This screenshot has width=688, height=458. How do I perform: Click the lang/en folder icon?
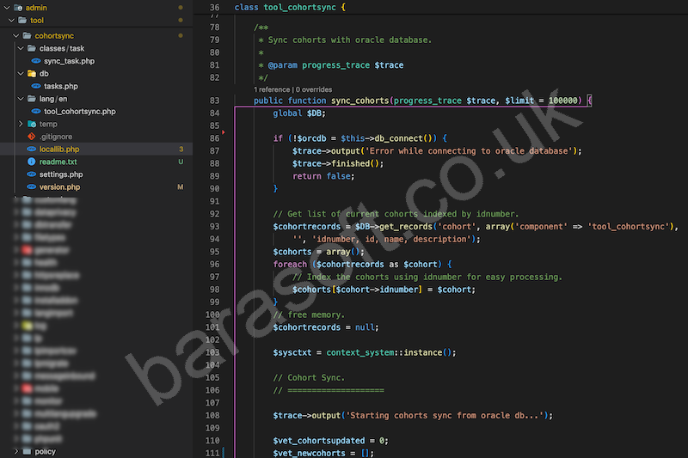(x=32, y=99)
